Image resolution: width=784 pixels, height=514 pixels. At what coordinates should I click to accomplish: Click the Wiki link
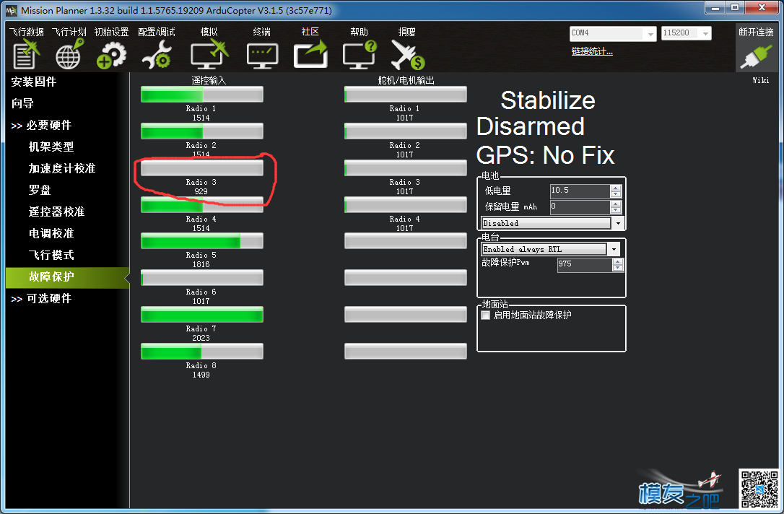point(760,80)
